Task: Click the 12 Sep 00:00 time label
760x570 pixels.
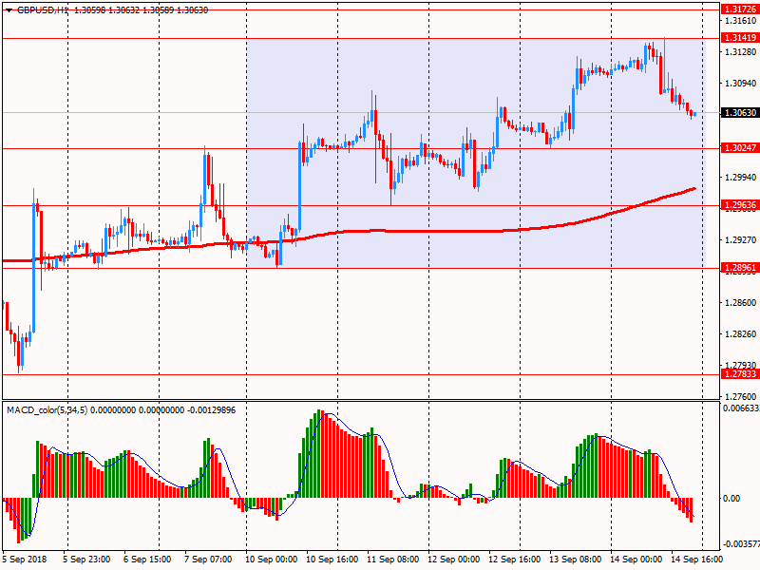Action: (x=454, y=560)
